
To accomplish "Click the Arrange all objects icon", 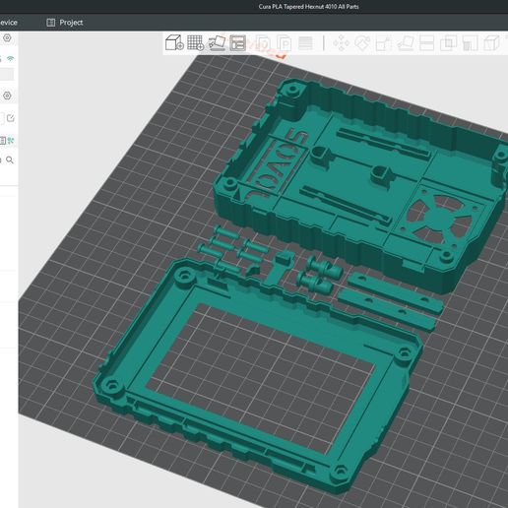I will 238,43.
